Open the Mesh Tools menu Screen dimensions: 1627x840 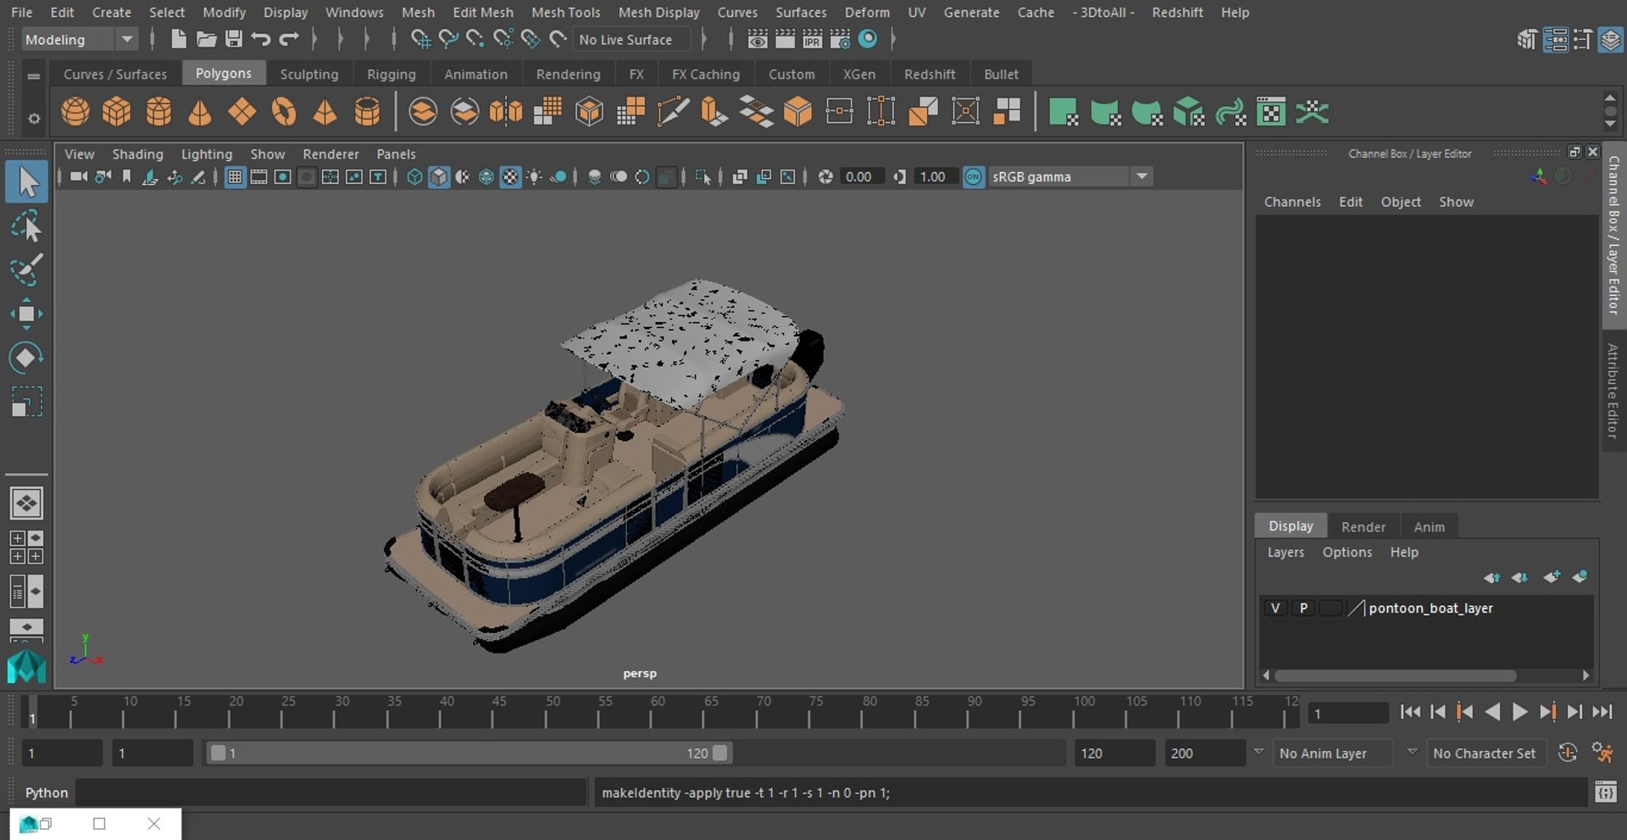[565, 12]
